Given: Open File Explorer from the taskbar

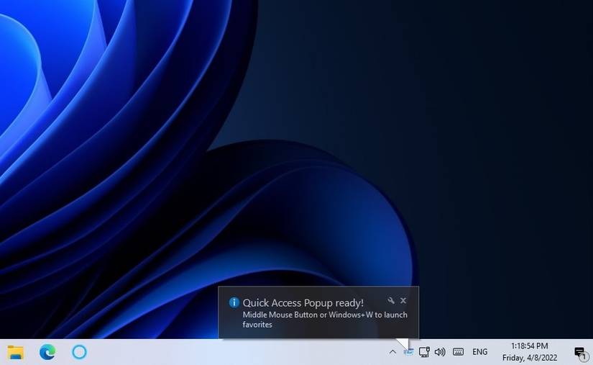Looking at the screenshot, I should pyautogui.click(x=15, y=352).
